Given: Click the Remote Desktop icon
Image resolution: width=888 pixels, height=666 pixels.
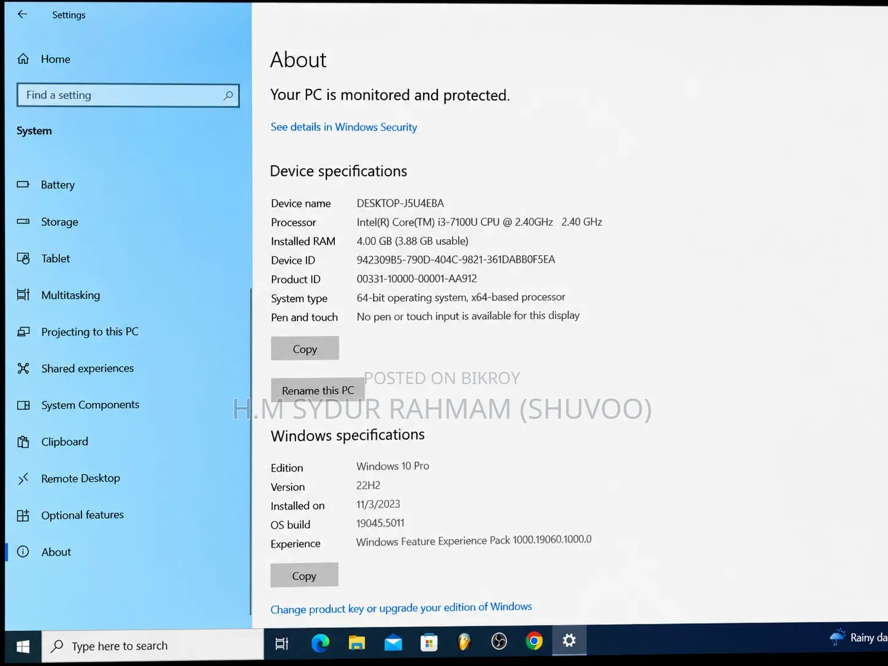Looking at the screenshot, I should (x=23, y=478).
